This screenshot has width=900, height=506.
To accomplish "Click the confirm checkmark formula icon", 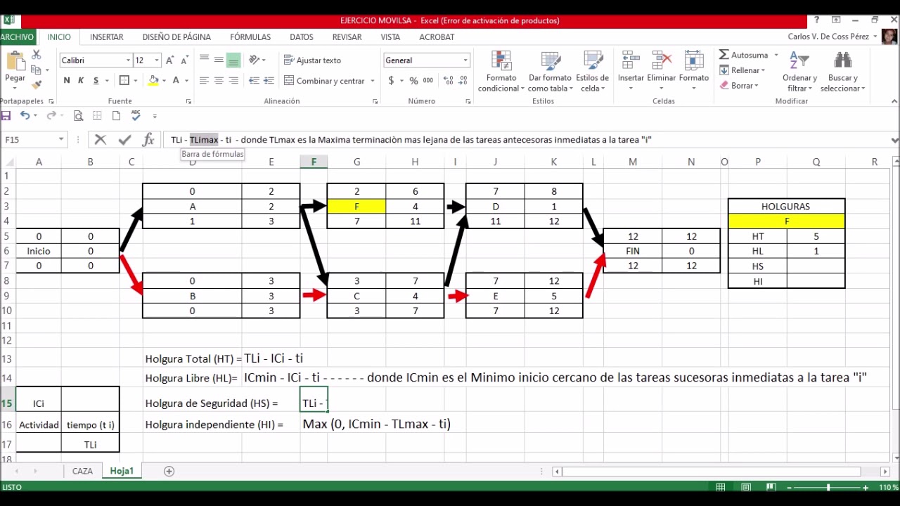I will click(124, 140).
